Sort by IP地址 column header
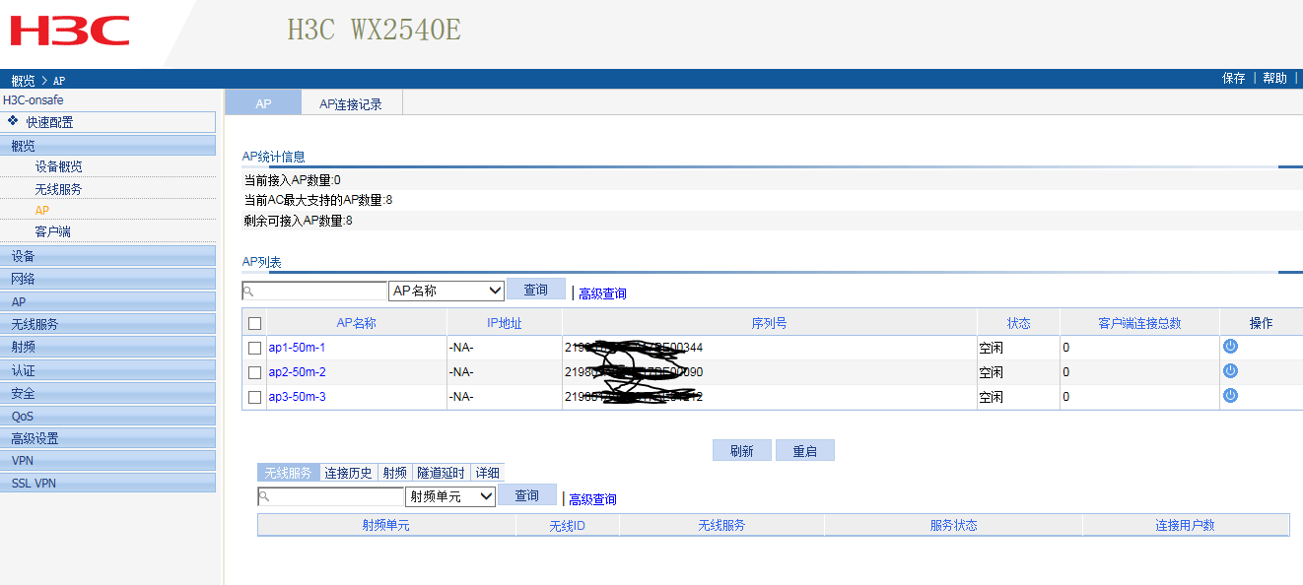 (505, 323)
